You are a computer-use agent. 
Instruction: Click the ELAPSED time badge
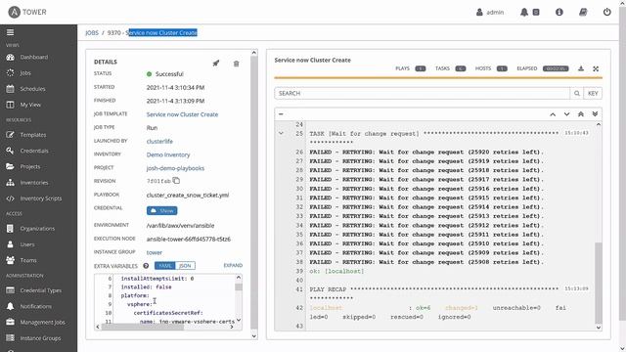[x=556, y=68]
